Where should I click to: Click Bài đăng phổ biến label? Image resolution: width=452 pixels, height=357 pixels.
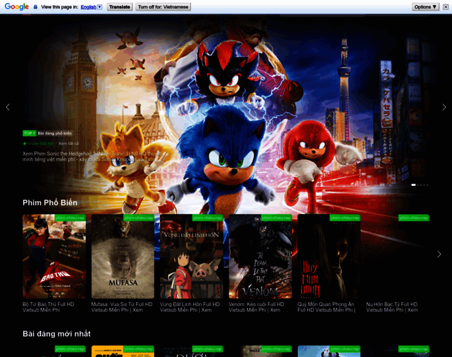(x=55, y=133)
